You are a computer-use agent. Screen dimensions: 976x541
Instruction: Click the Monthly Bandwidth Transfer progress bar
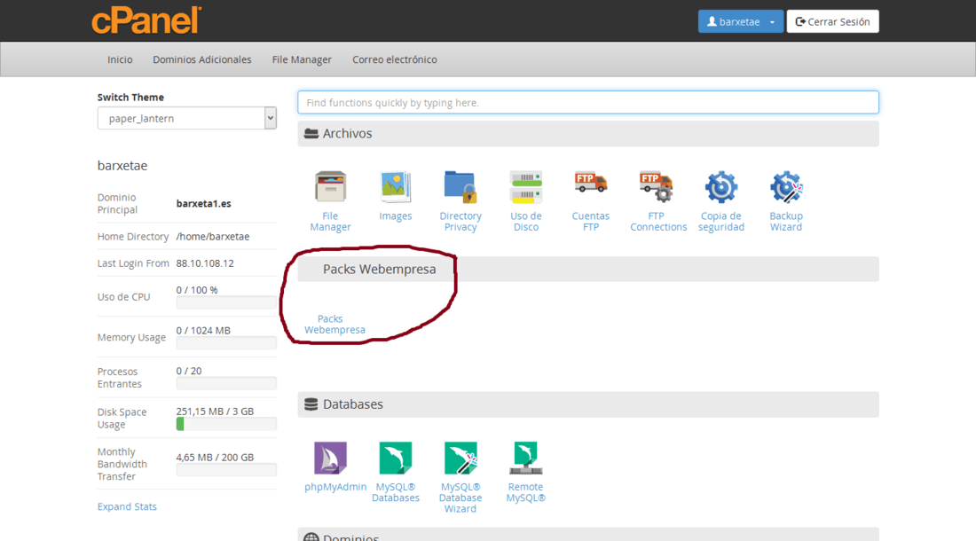click(x=226, y=470)
